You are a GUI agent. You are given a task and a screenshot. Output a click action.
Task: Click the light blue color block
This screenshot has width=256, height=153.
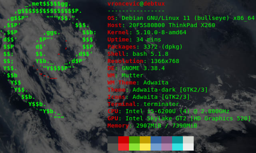[156, 147]
